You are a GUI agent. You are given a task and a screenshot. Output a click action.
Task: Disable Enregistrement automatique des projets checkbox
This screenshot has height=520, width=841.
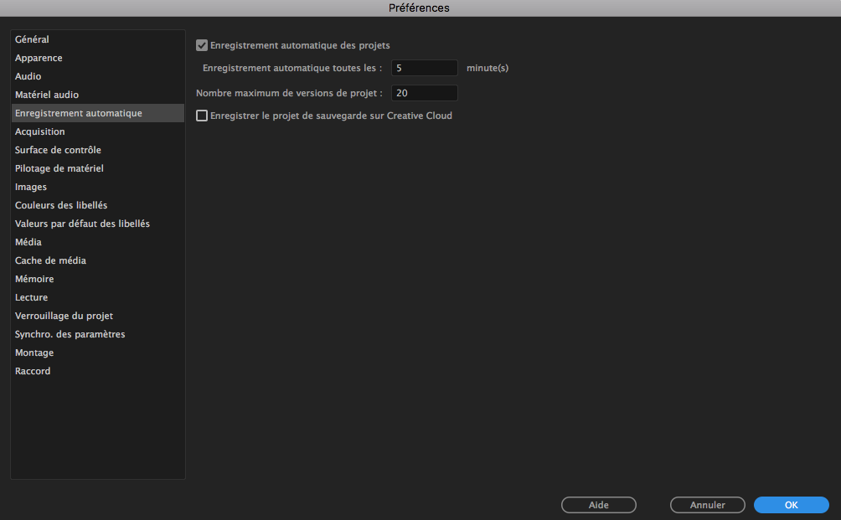202,45
